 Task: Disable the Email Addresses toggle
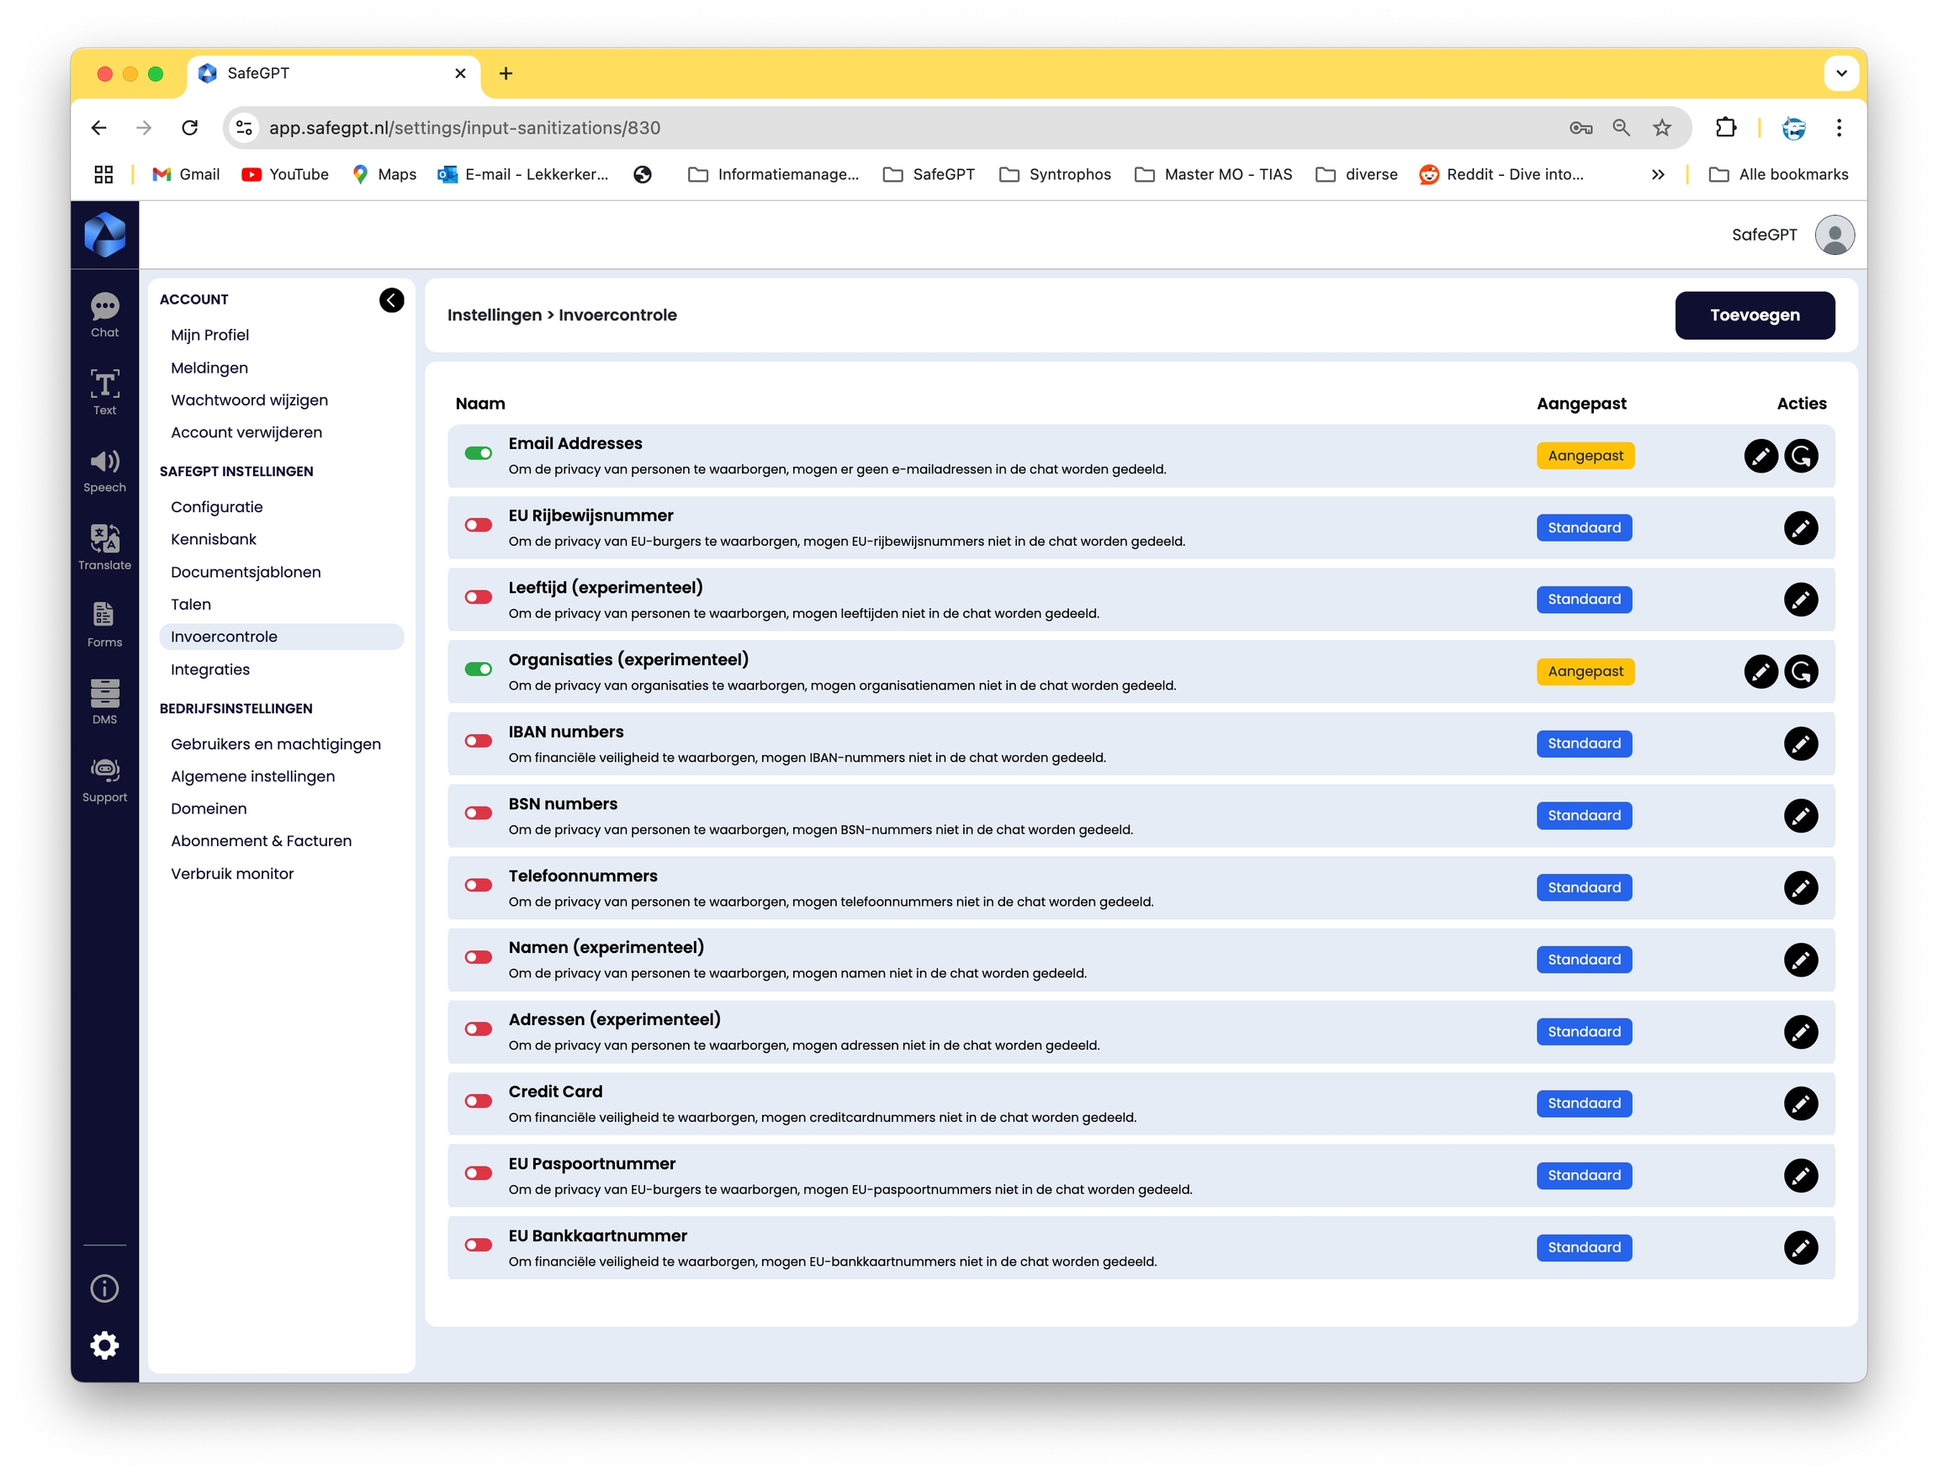[x=478, y=453]
